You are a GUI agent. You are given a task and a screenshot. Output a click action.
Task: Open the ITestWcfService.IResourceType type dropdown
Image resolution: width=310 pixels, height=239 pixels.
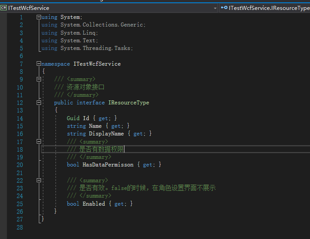[269, 8]
